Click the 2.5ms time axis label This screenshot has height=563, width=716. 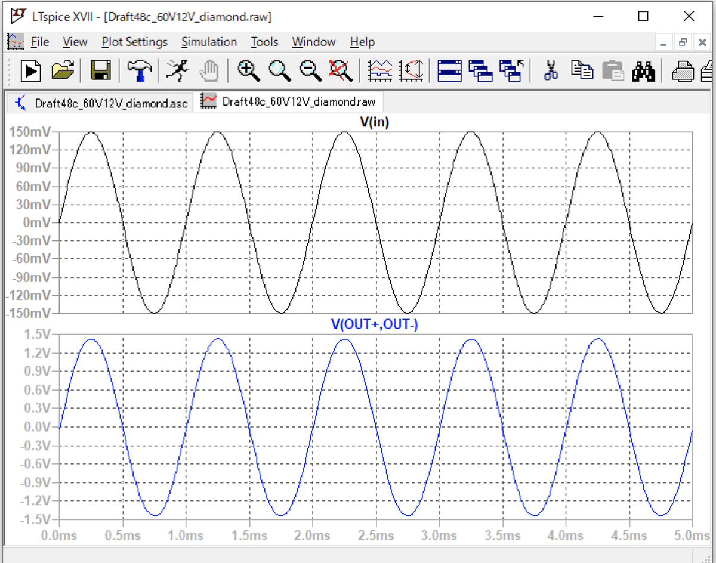tap(376, 535)
